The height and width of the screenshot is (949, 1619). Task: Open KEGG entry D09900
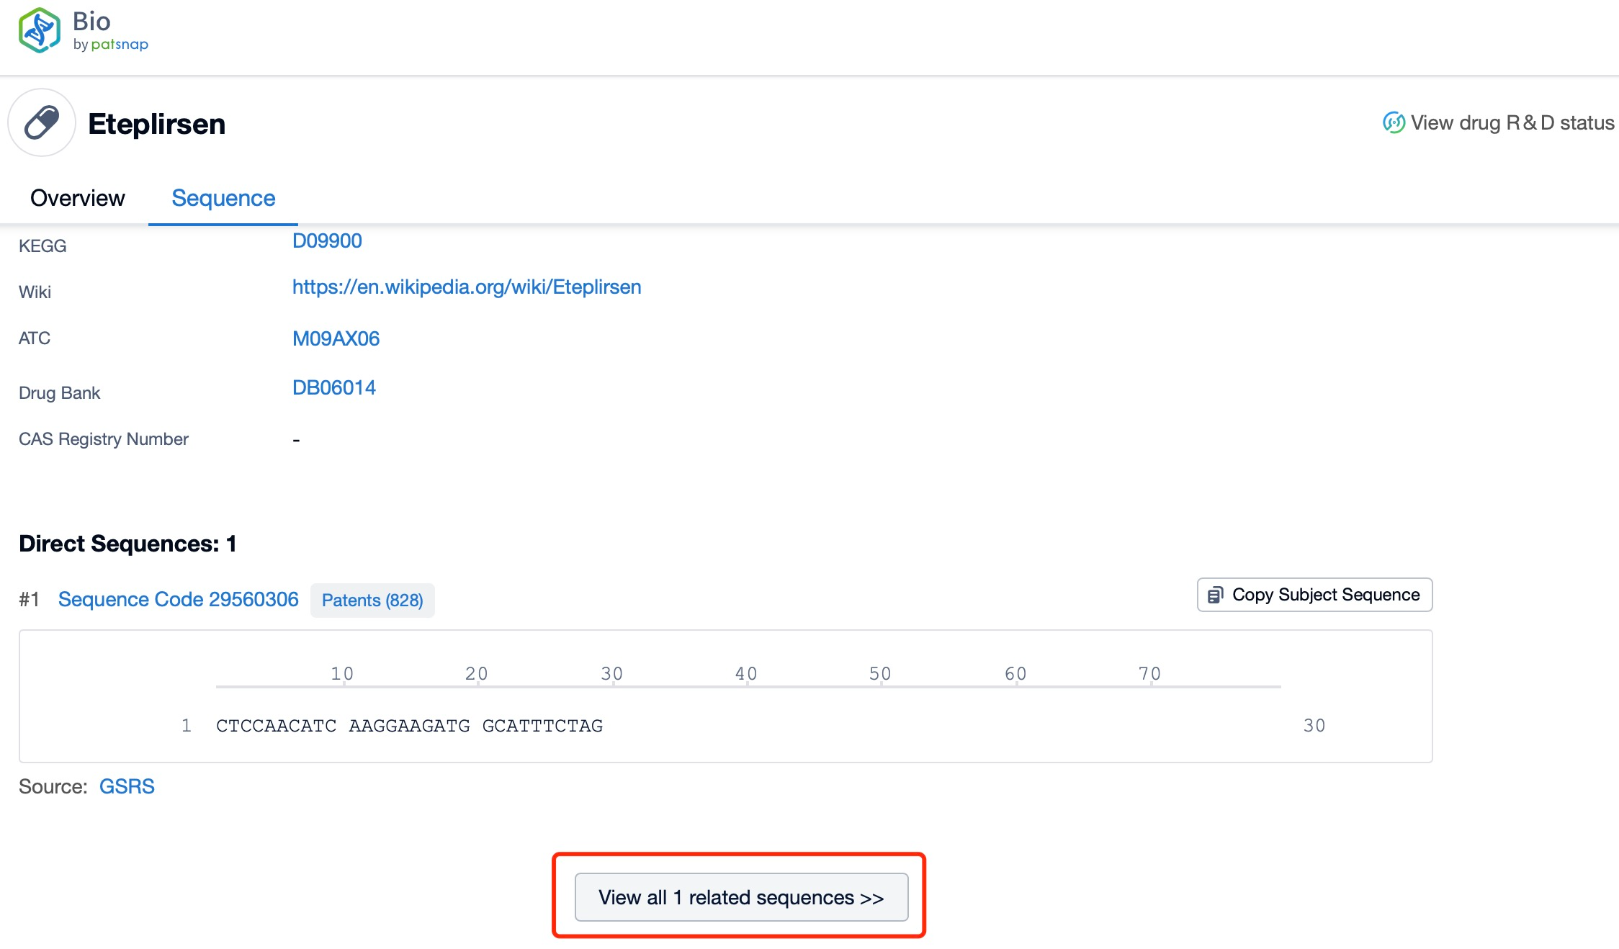point(327,241)
